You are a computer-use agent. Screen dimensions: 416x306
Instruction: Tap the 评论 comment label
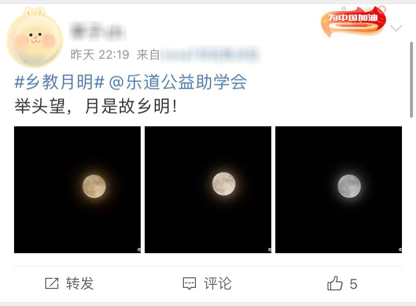218,283
